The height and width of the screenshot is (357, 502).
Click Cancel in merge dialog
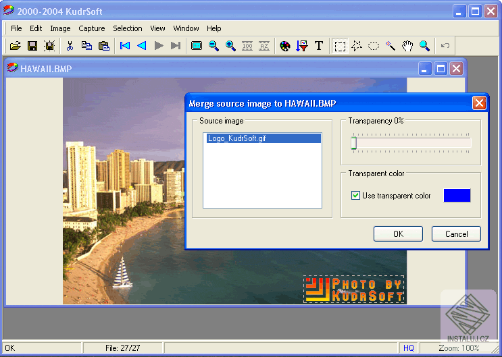pyautogui.click(x=456, y=234)
